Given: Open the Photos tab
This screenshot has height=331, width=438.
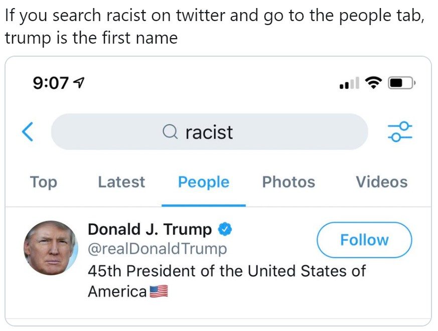Looking at the screenshot, I should [x=288, y=182].
